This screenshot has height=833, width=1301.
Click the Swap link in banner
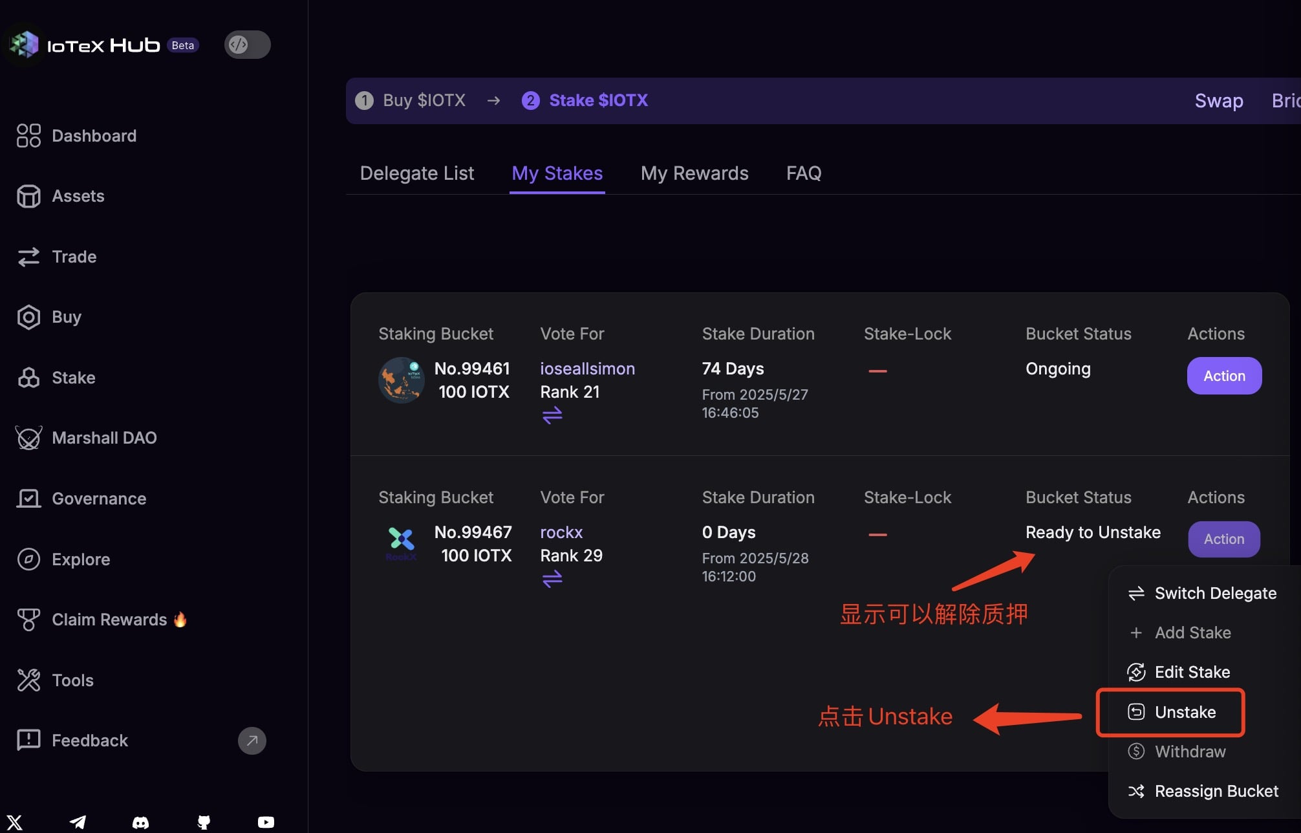click(1218, 101)
